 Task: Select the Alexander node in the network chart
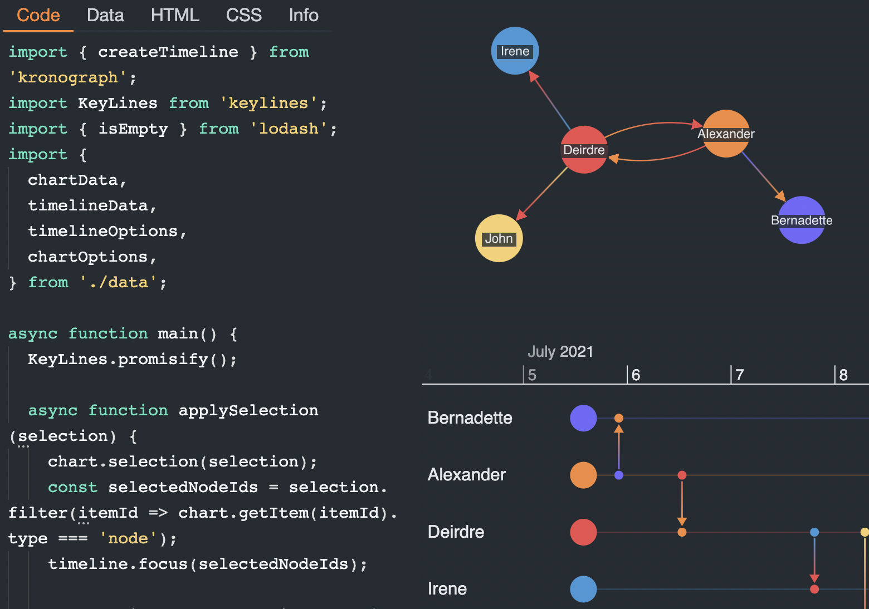tap(726, 134)
